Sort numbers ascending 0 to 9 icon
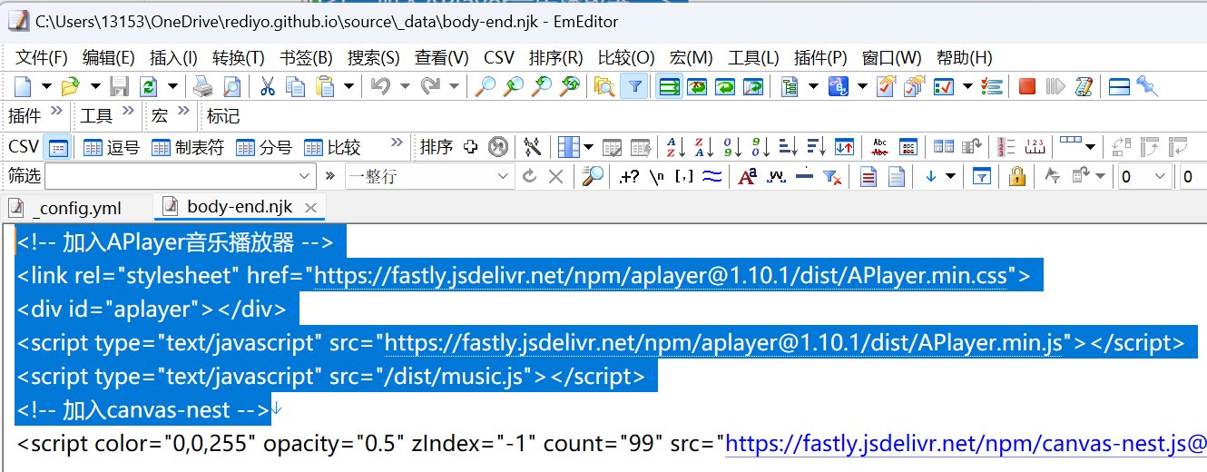This screenshot has width=1207, height=472. (732, 147)
